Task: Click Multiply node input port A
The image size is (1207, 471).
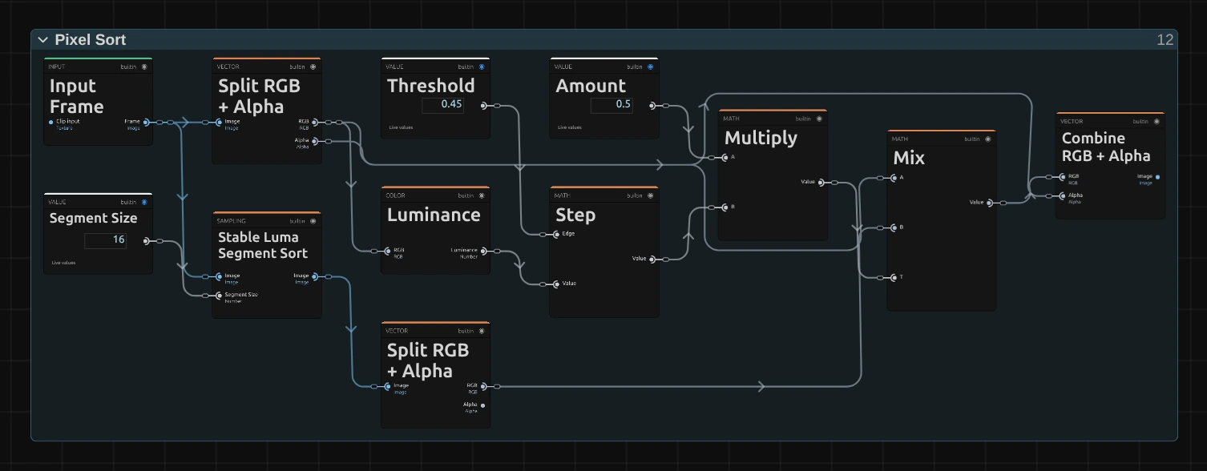Action: 725,158
